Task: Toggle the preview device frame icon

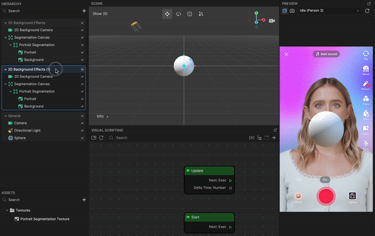Action: 284,11
